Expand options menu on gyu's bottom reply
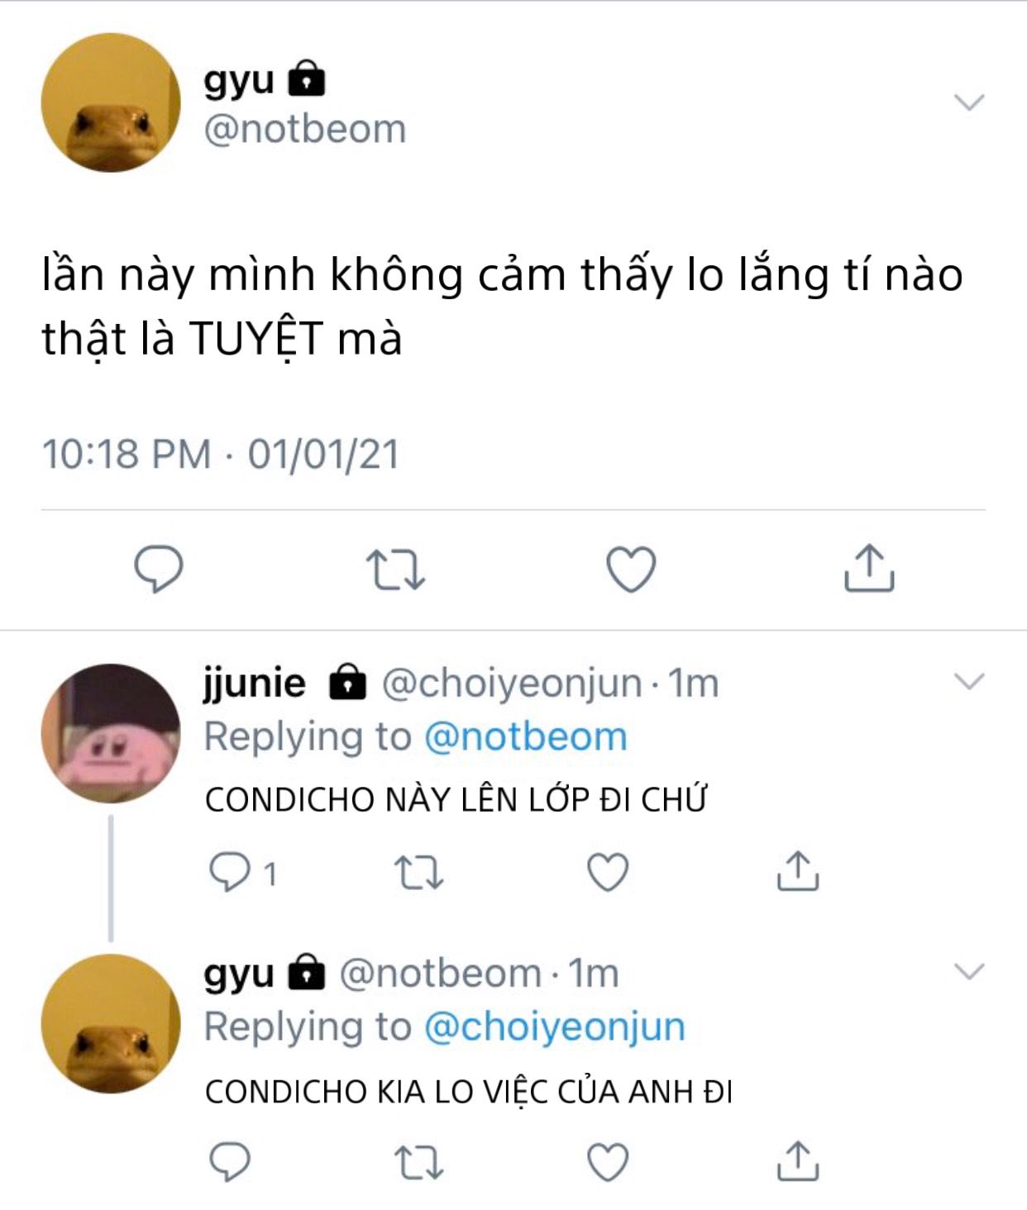The height and width of the screenshot is (1210, 1027). coord(969,970)
